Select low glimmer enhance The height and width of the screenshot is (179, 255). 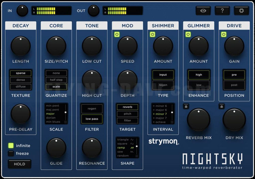[199, 85]
